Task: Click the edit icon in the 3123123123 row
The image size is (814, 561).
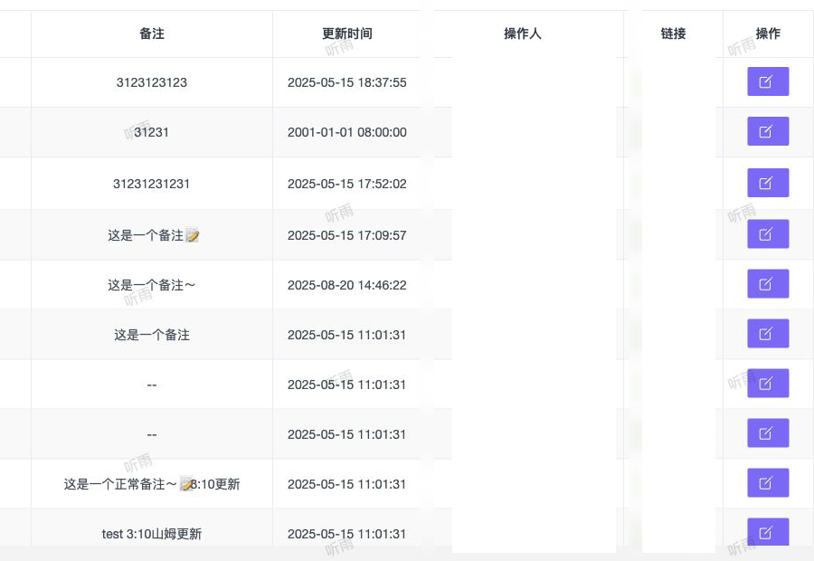Action: click(768, 81)
